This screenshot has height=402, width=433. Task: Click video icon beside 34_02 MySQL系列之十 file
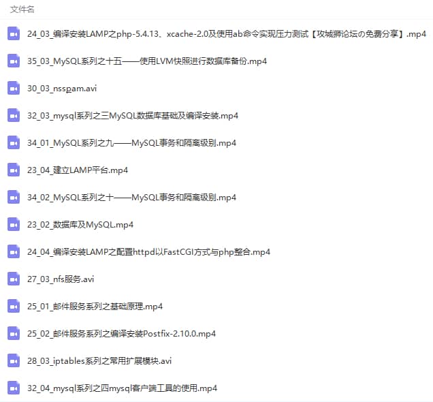pos(14,198)
